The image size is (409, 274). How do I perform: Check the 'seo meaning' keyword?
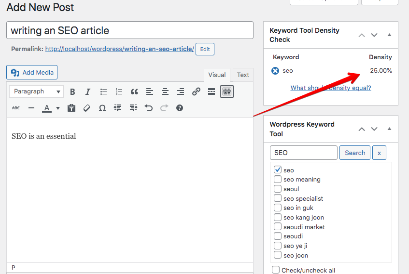278,180
